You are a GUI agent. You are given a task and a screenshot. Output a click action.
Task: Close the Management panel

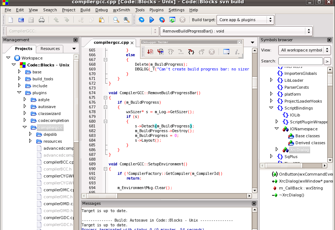point(76,40)
